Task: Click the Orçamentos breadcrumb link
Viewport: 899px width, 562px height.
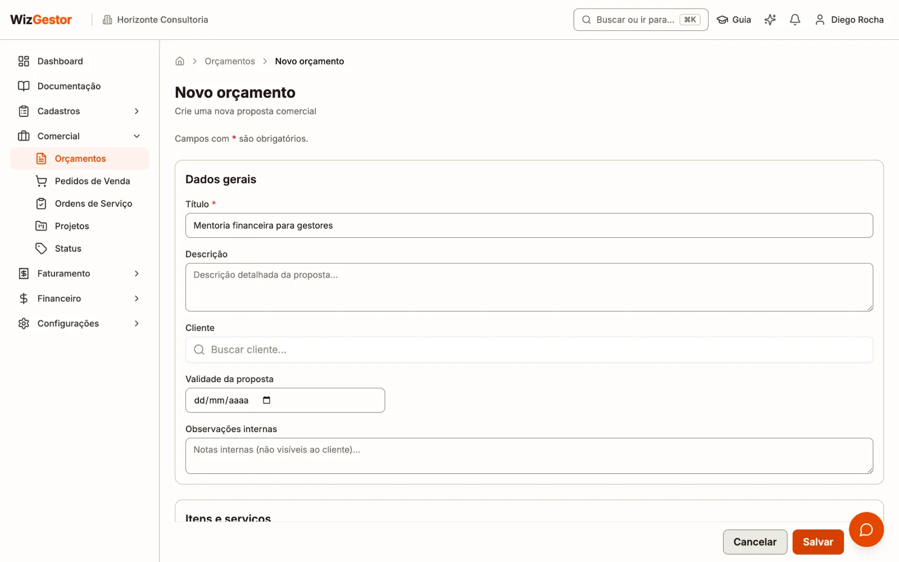Action: click(230, 61)
